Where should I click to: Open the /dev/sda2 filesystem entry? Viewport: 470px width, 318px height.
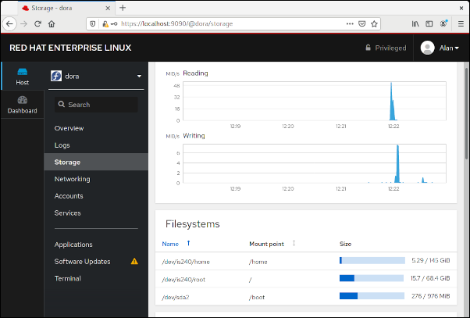point(176,296)
